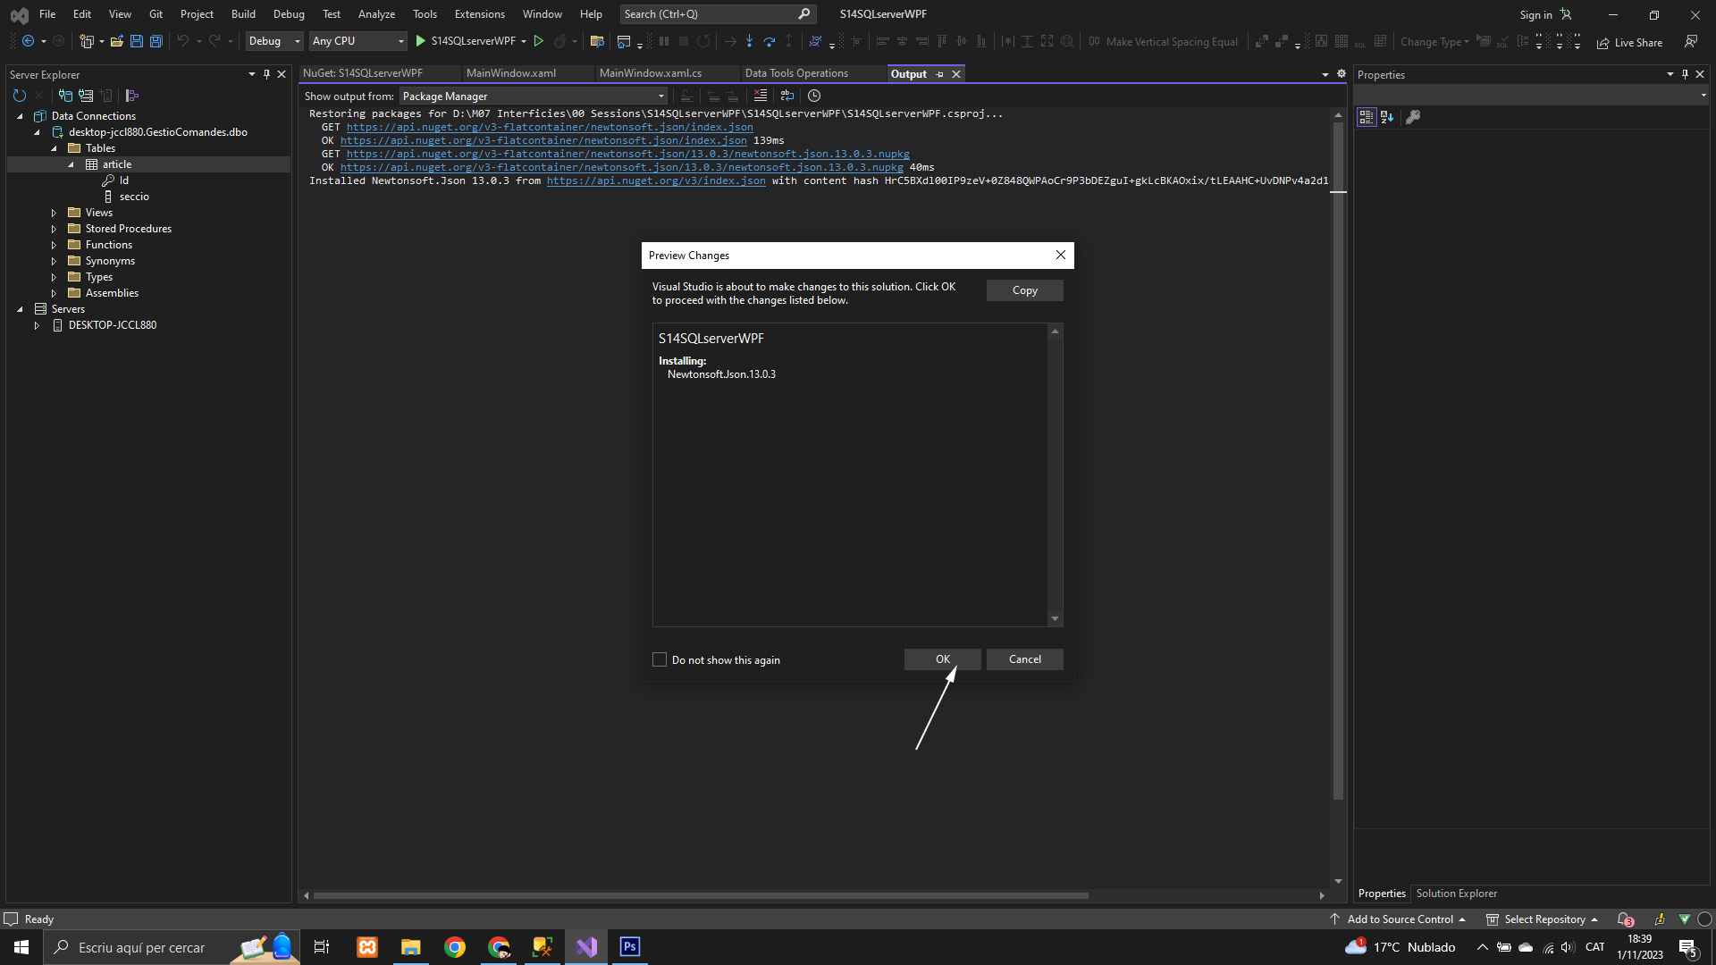Click Connect to Database icon
The image size is (1716, 965).
click(65, 96)
